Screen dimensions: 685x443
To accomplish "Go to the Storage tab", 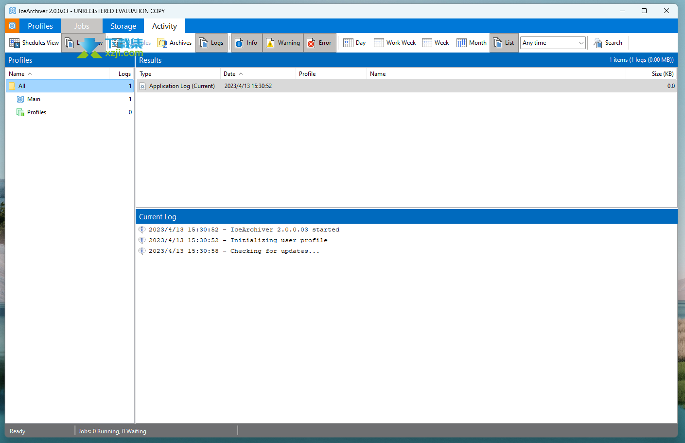I will [x=123, y=26].
